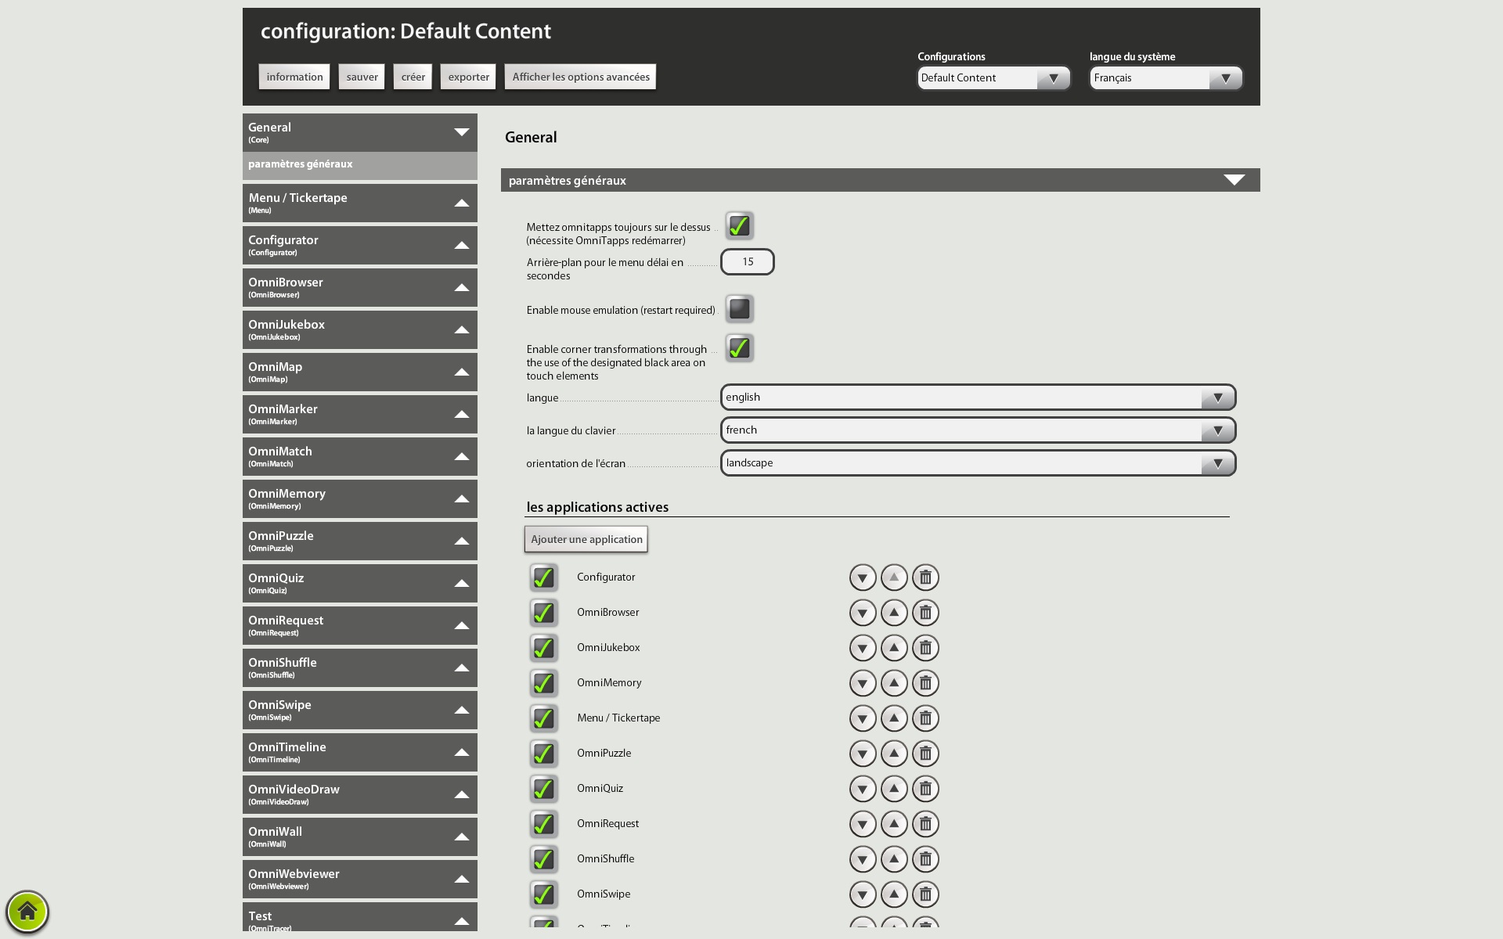Uncheck Configurator in active applications
The image size is (1503, 939).
click(543, 578)
